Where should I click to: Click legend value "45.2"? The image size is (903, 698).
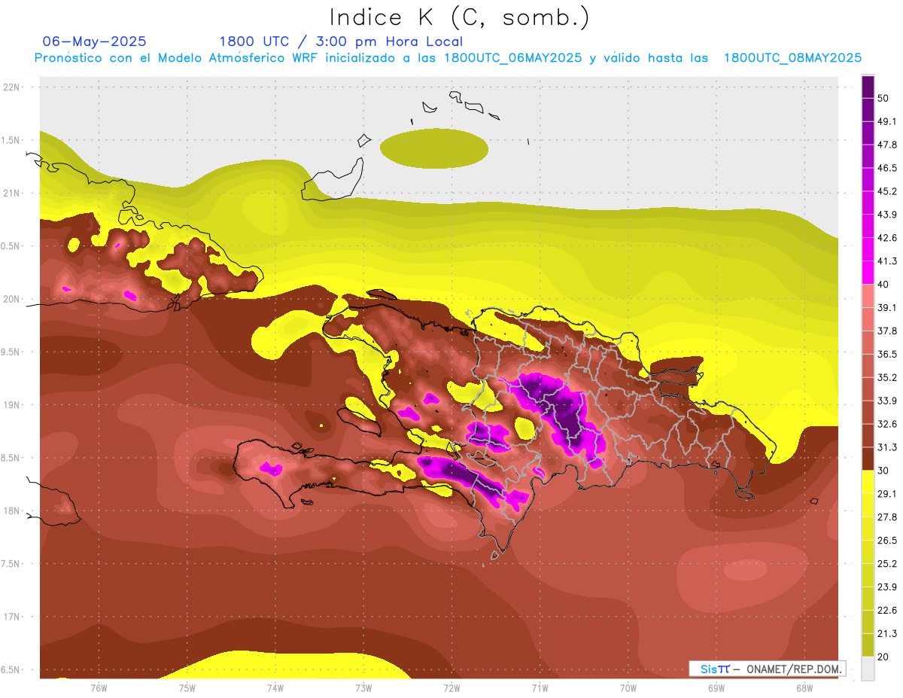pyautogui.click(x=886, y=191)
